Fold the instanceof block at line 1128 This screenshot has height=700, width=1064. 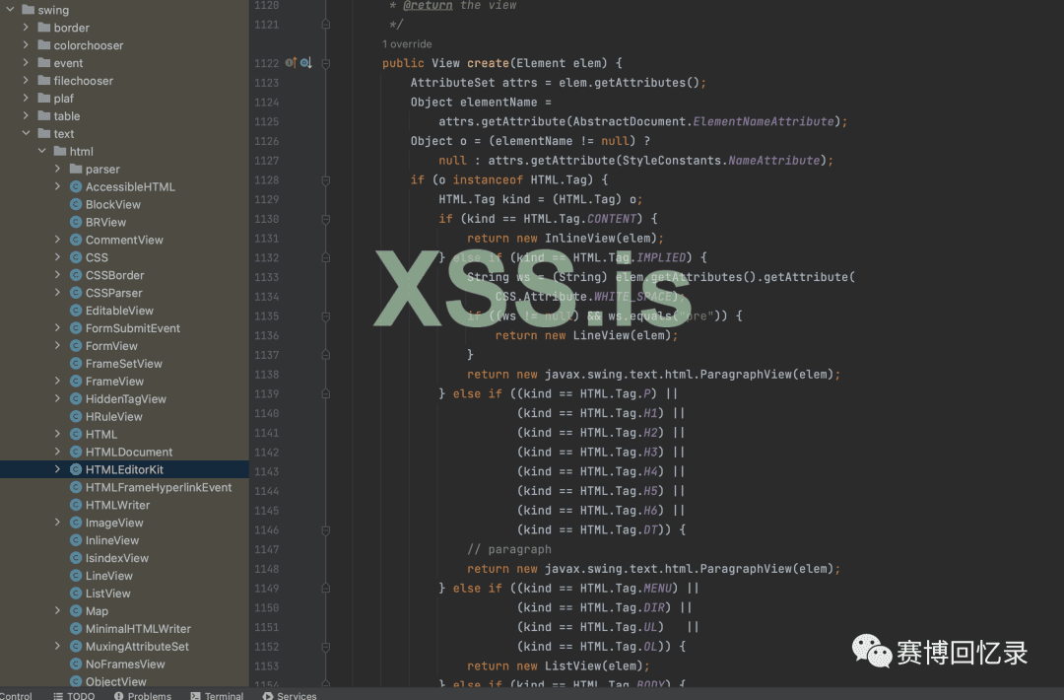pos(326,179)
